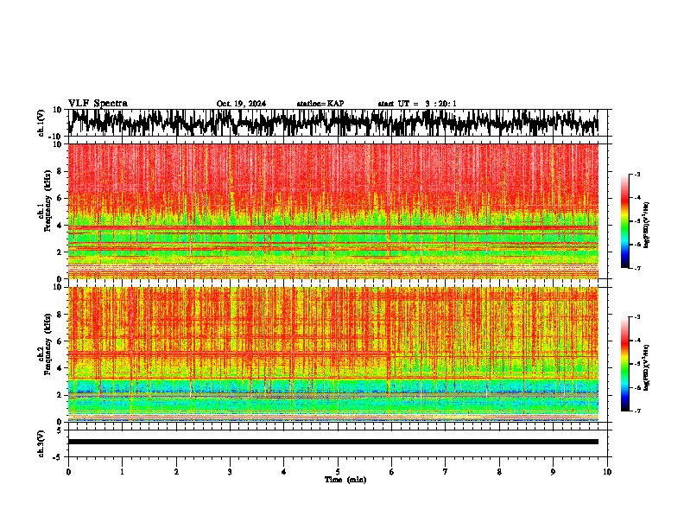Click the ch.1 spectrogram color bar
Viewport: 684px width, 529px height.
625,221
